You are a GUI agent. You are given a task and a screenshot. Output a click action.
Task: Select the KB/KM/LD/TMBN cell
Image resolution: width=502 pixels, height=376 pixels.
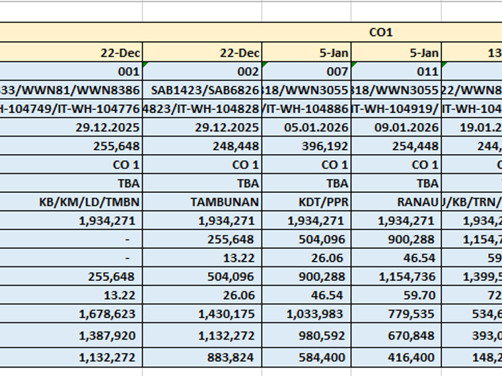click(x=71, y=202)
